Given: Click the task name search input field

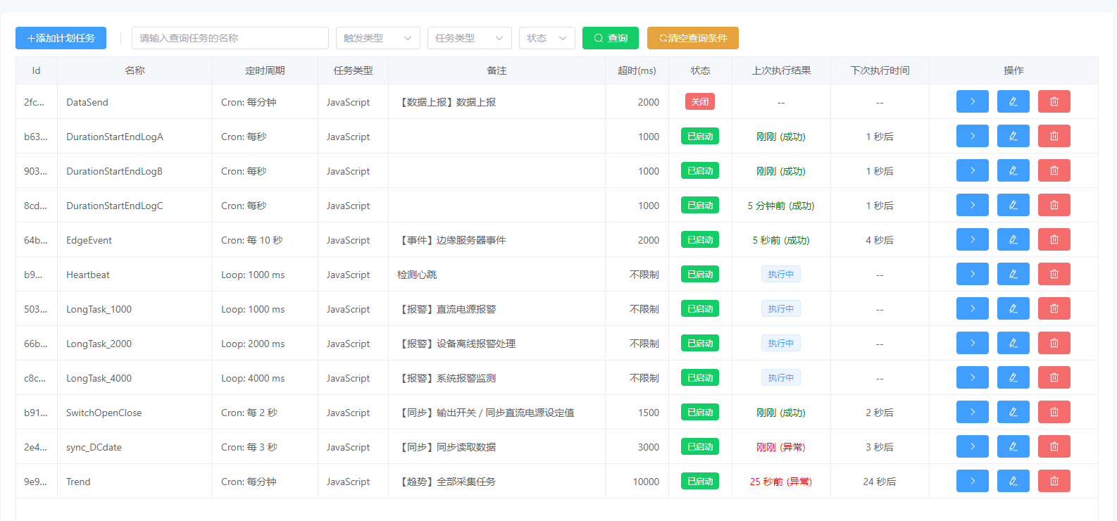Looking at the screenshot, I should click(230, 38).
